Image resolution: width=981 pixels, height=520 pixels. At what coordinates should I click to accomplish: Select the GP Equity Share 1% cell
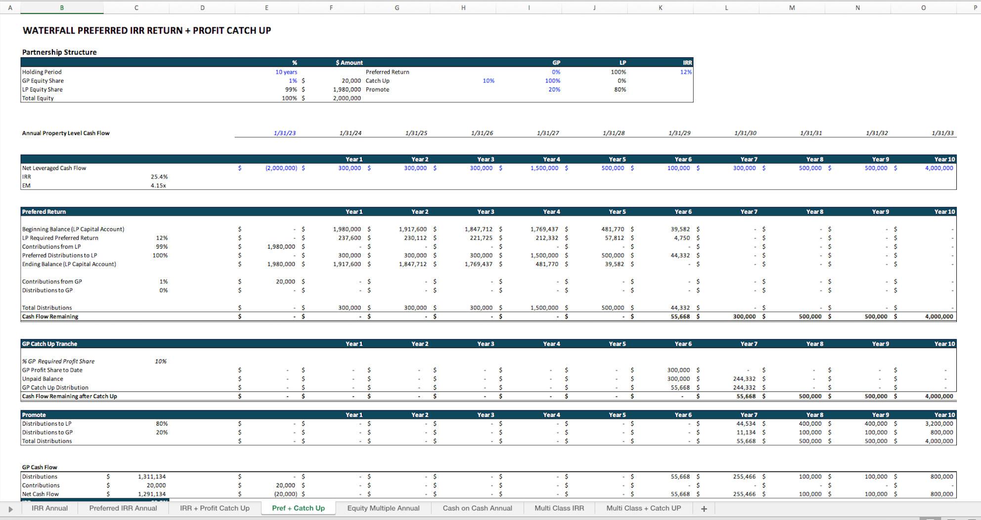coord(293,81)
